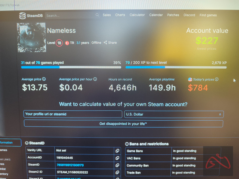The height and width of the screenshot is (179, 239).
Task: Select the Information sidebar tab
Action: [7, 143]
